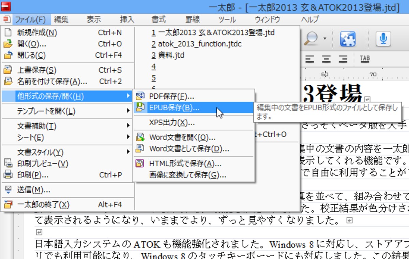Open recent file 1 一太郎2013 玄＆ATOK2013登場.jtd
Screen dimensions: 409x259
213,33
